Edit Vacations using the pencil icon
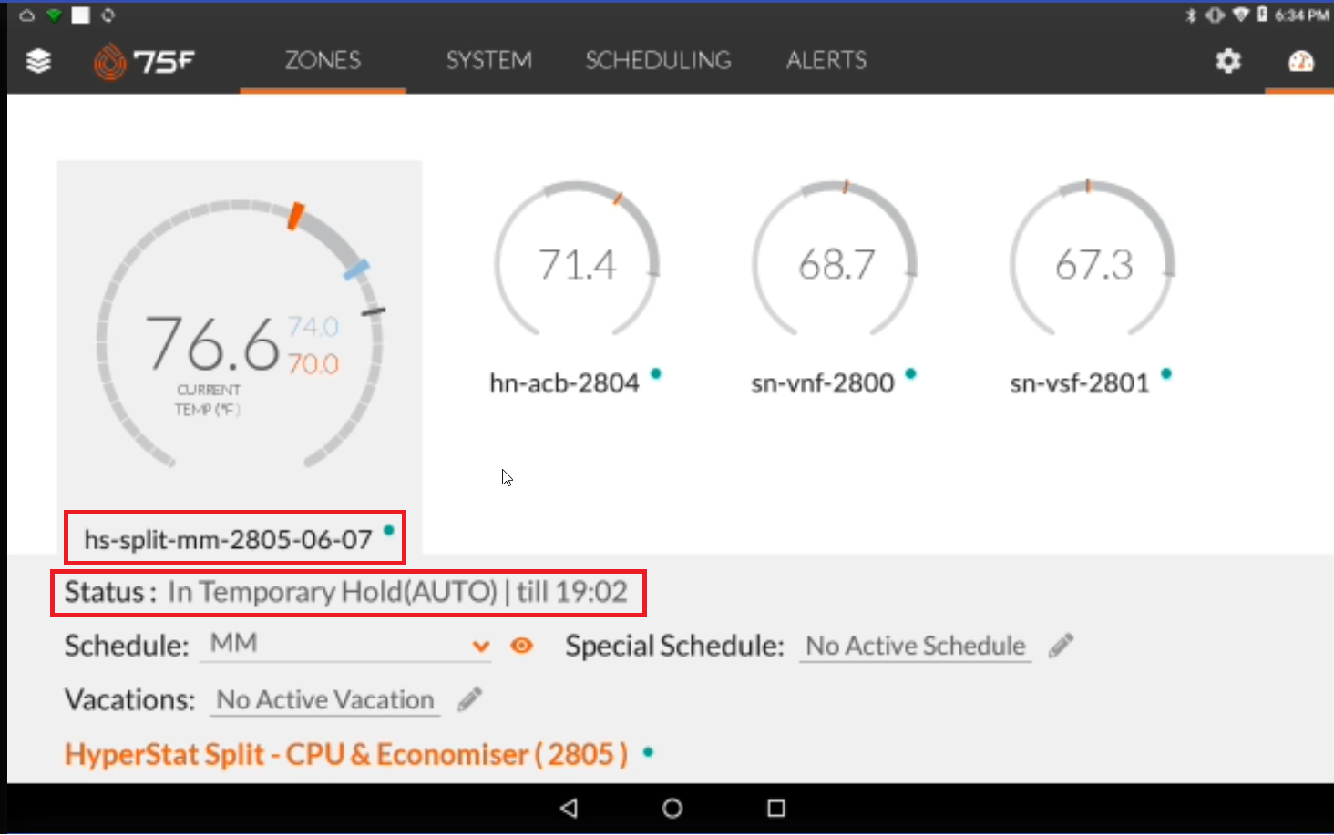 (468, 698)
